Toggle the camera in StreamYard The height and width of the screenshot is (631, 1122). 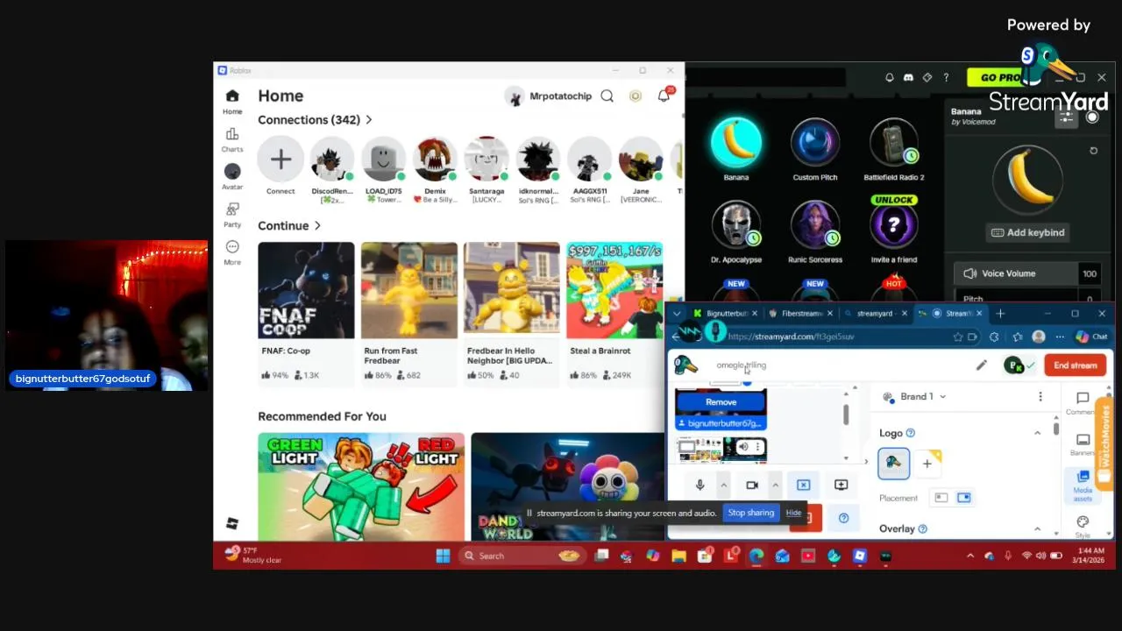[x=751, y=485]
